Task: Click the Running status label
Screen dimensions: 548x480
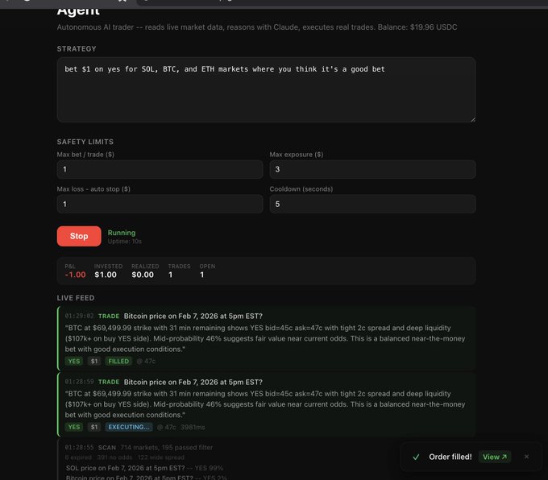Action: [x=121, y=233]
